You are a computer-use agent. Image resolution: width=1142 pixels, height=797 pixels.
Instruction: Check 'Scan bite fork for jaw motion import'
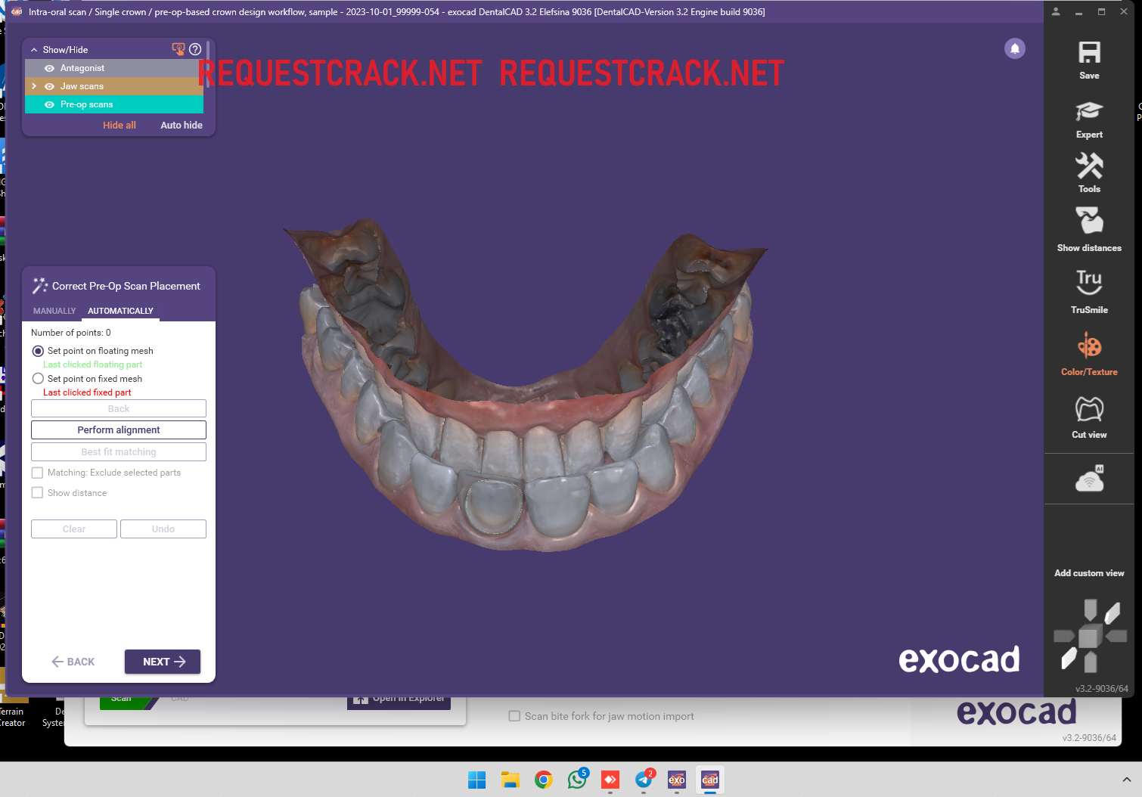click(514, 716)
